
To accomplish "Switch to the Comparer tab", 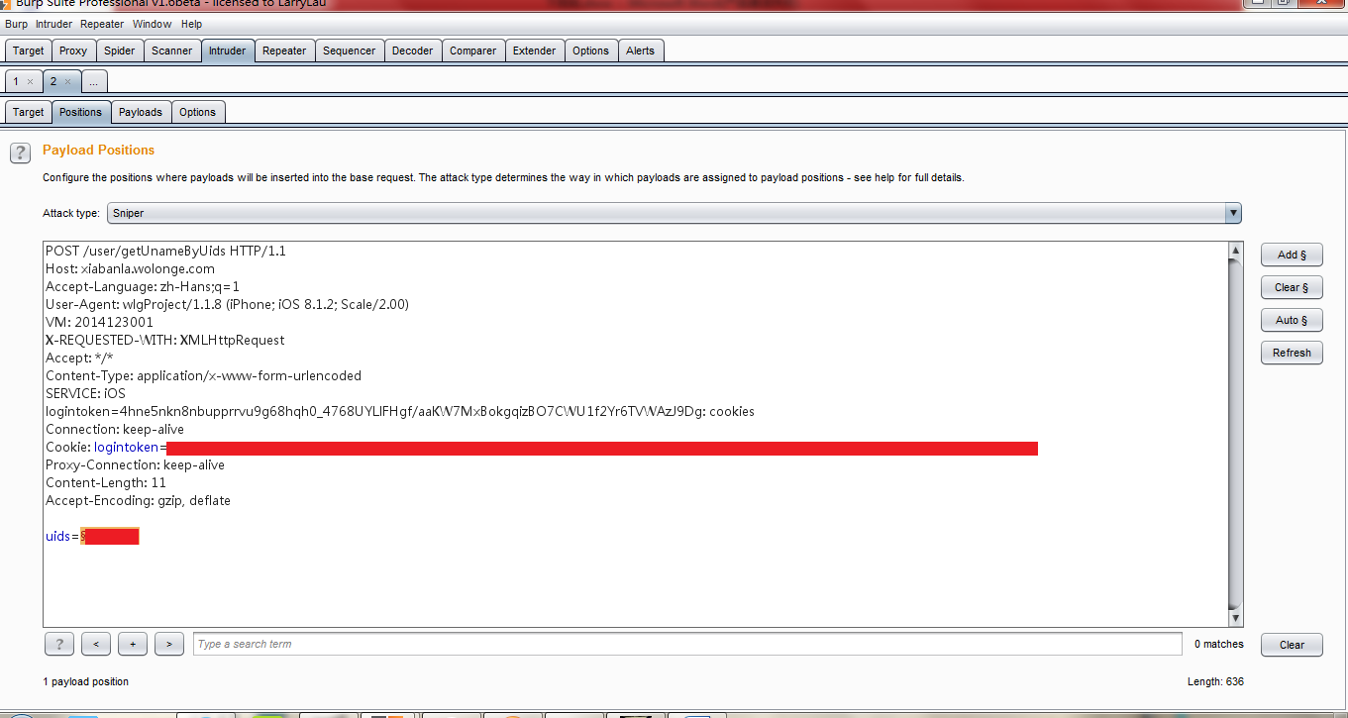I will 473,51.
